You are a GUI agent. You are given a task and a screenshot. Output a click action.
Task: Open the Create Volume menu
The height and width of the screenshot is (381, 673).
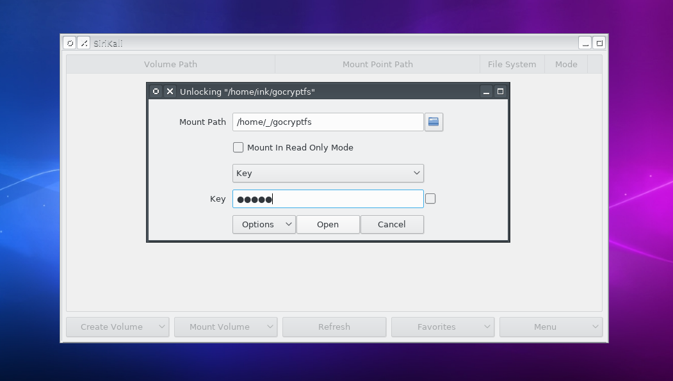tap(117, 327)
